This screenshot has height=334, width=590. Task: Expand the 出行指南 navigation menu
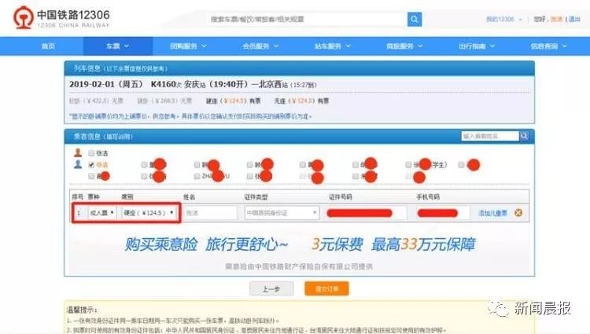pos(477,46)
